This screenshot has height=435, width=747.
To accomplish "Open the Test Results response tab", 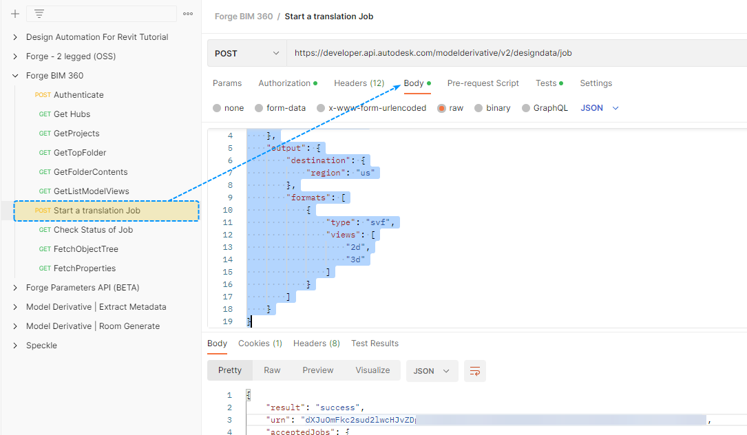I will pyautogui.click(x=375, y=343).
